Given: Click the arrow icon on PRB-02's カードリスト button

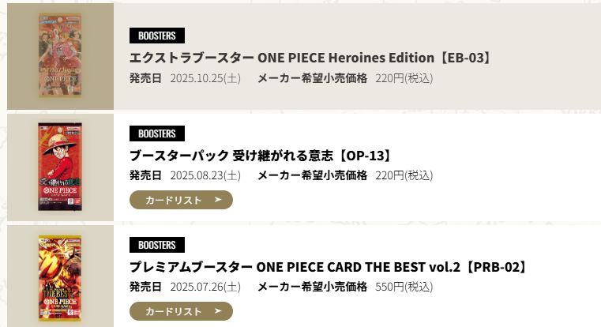Looking at the screenshot, I should coord(218,311).
